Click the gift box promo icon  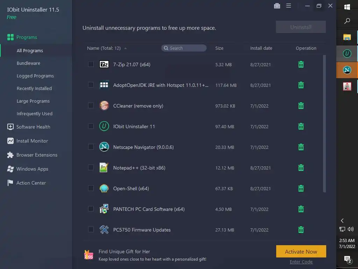tap(88, 255)
